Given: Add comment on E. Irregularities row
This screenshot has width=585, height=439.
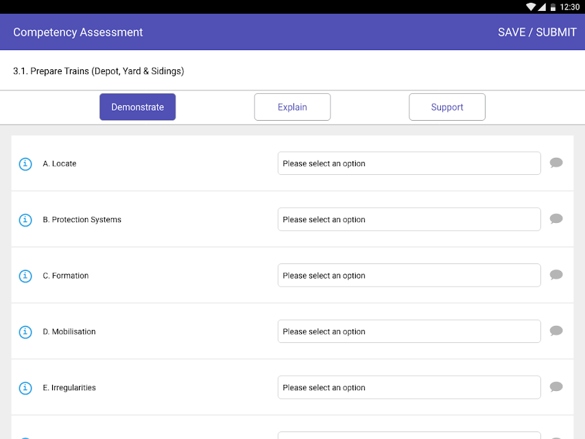Looking at the screenshot, I should pos(556,387).
